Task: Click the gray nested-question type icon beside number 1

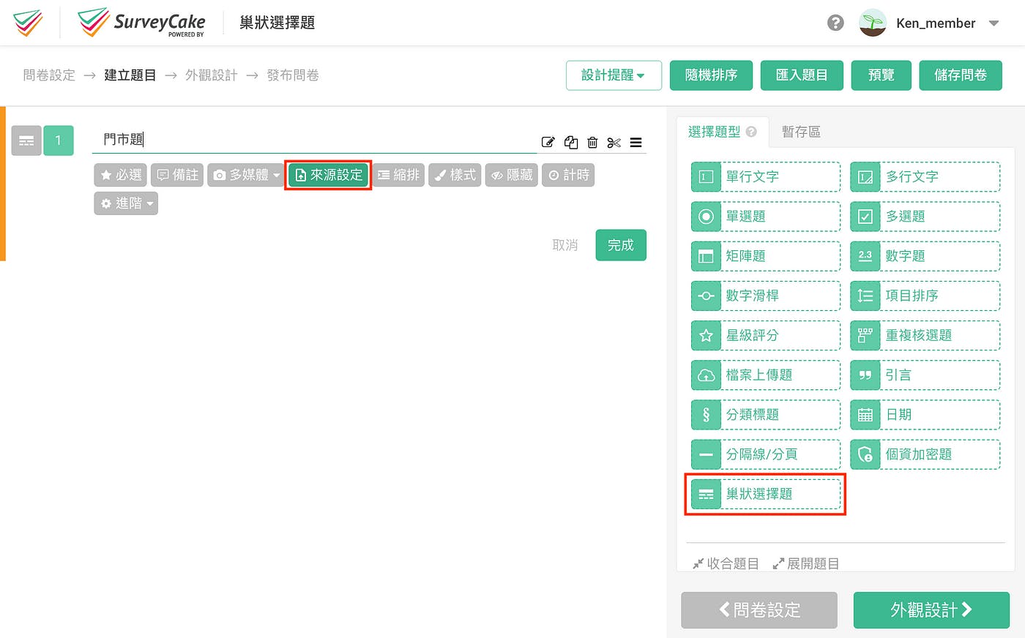Action: coord(26,140)
